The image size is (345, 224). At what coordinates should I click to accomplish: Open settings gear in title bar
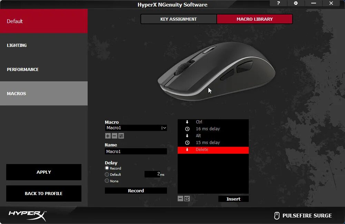pyautogui.click(x=296, y=3)
